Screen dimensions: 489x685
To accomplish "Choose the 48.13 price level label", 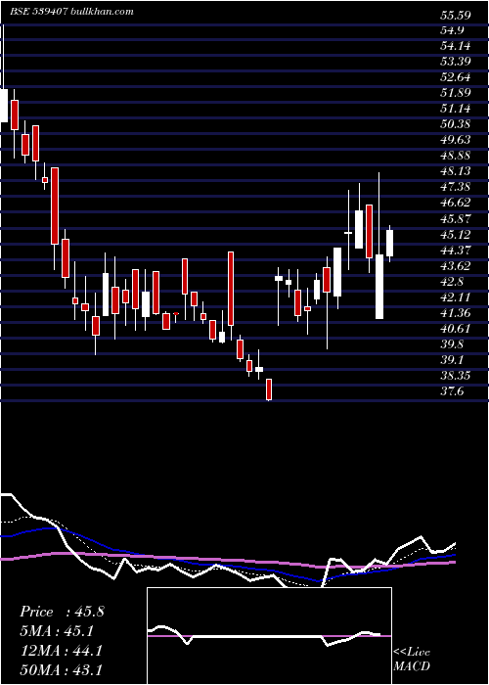I will tap(456, 171).
